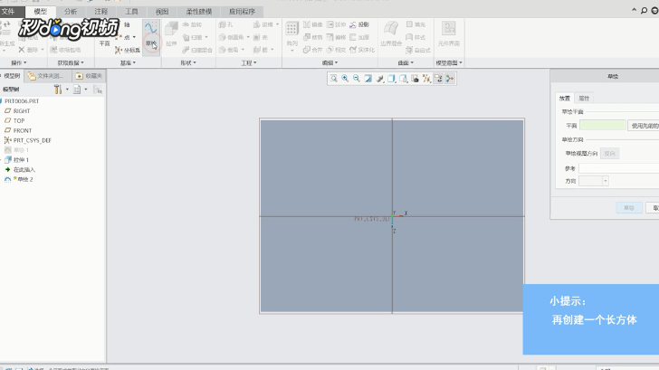Select Sketch 2 (草绘 2) in model tree

(19, 179)
